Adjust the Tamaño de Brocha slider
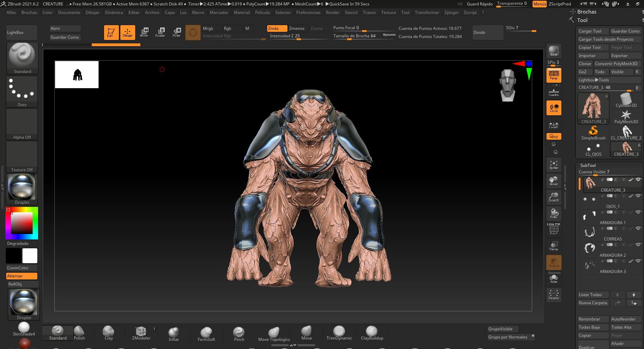This screenshot has height=349, width=644. [x=364, y=36]
